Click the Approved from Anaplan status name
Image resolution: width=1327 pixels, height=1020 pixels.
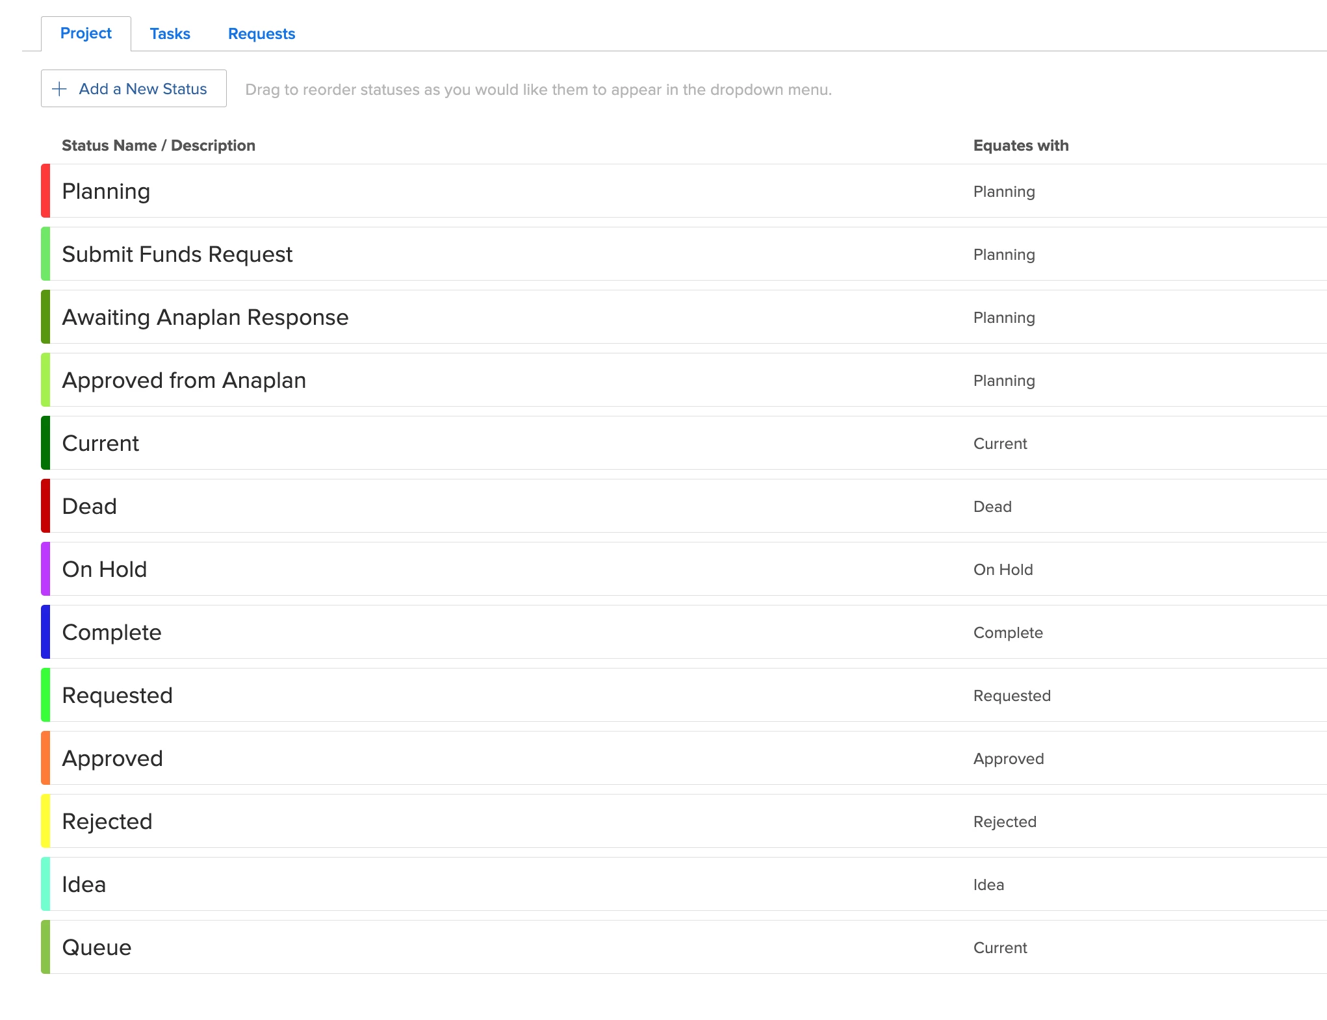pos(184,380)
